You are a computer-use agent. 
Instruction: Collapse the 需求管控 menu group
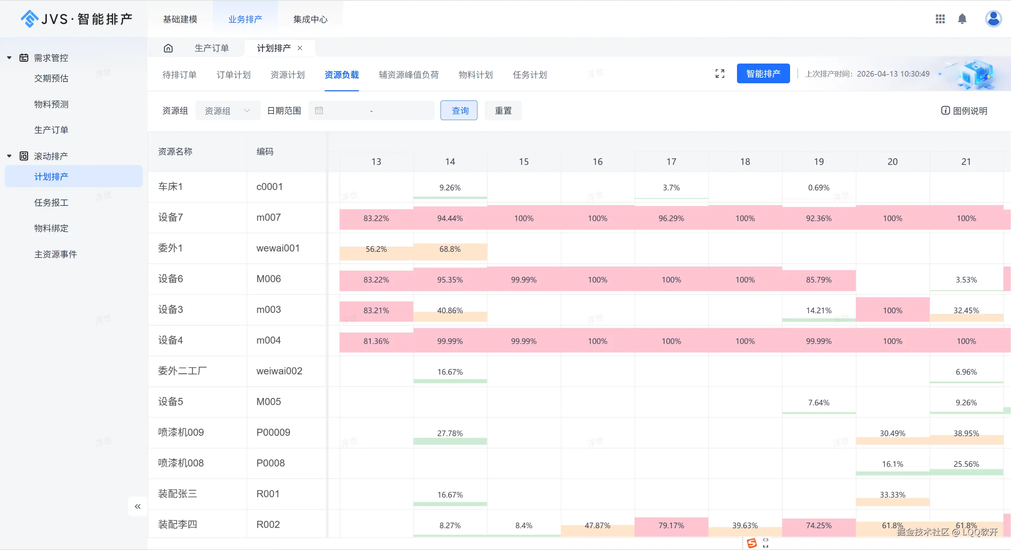click(x=9, y=58)
